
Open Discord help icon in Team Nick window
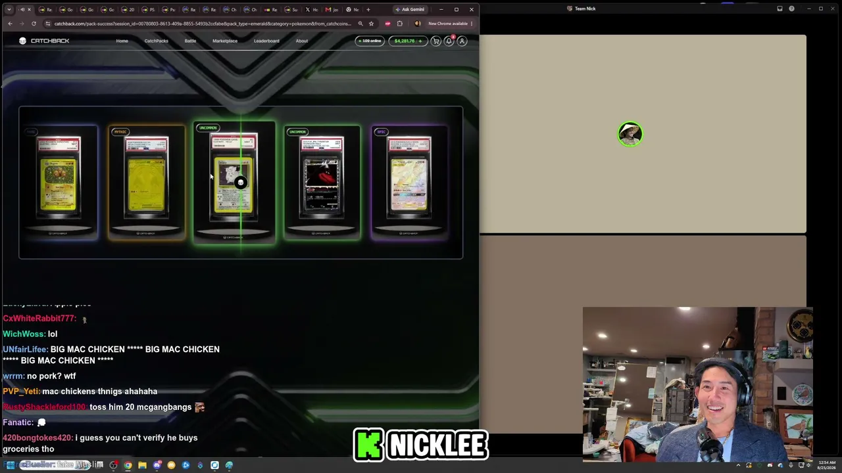click(x=791, y=9)
